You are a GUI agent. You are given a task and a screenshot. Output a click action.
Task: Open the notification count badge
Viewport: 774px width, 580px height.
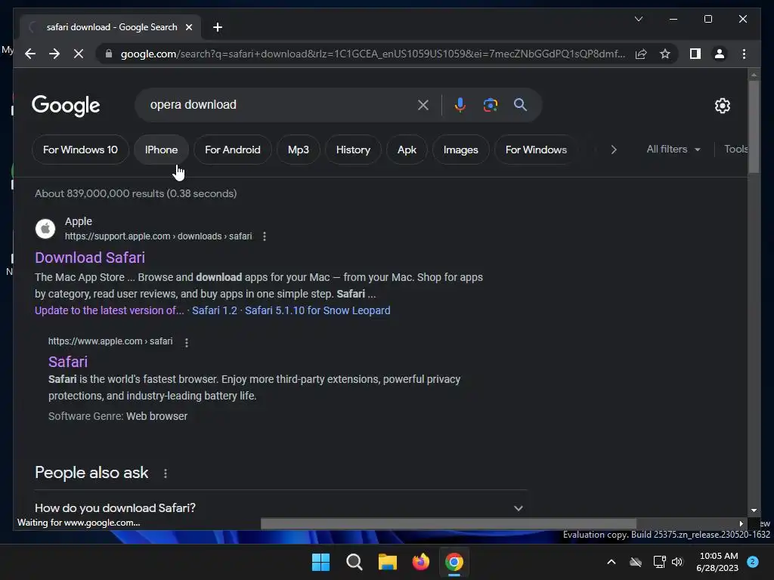point(753,562)
